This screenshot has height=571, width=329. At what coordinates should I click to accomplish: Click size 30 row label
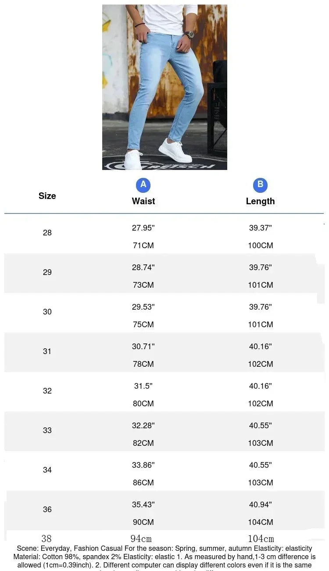[47, 312]
